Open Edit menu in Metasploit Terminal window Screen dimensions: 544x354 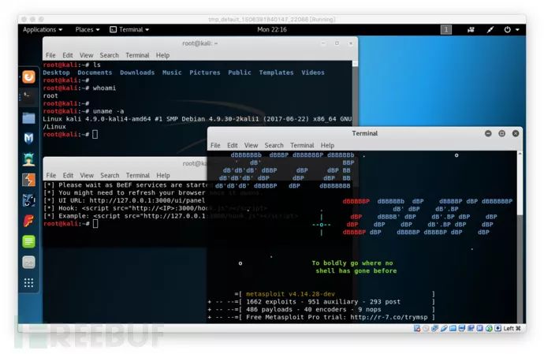(233, 145)
